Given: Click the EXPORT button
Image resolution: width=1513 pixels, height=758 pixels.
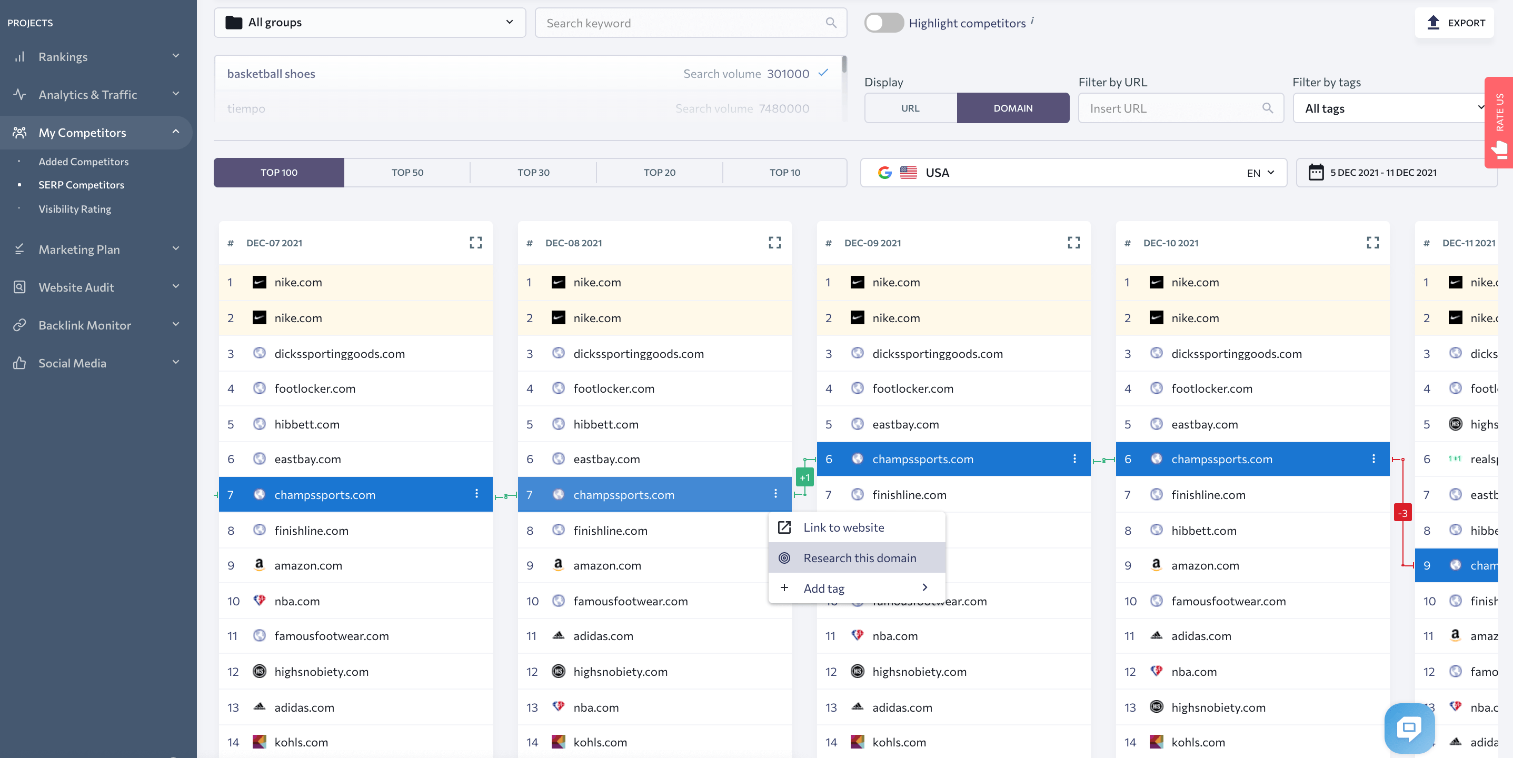Looking at the screenshot, I should [x=1454, y=23].
